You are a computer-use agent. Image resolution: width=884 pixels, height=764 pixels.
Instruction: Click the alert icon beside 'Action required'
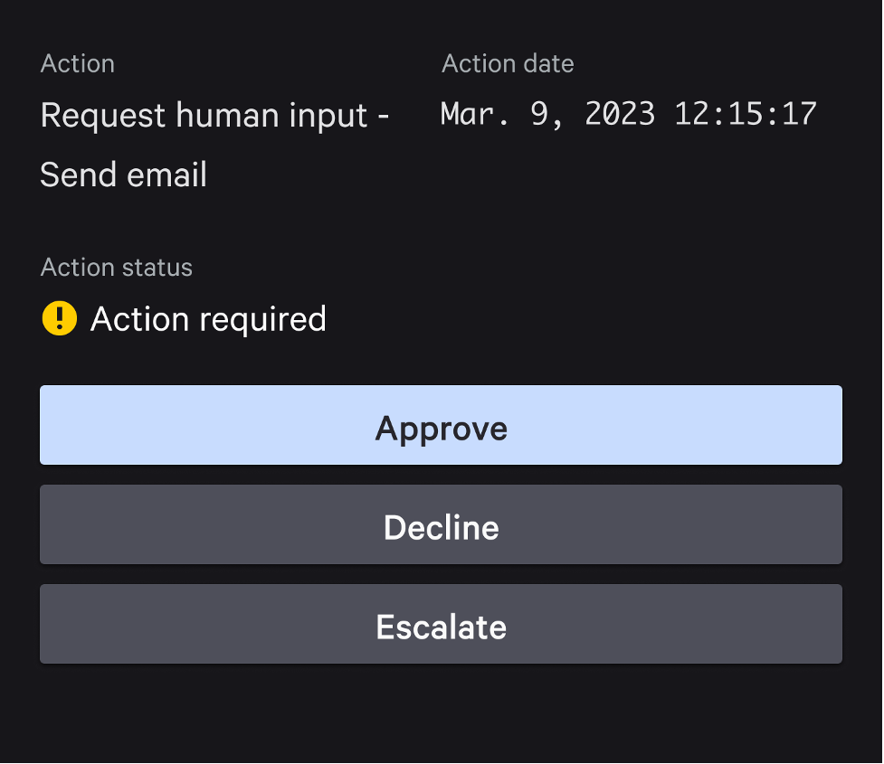(59, 318)
